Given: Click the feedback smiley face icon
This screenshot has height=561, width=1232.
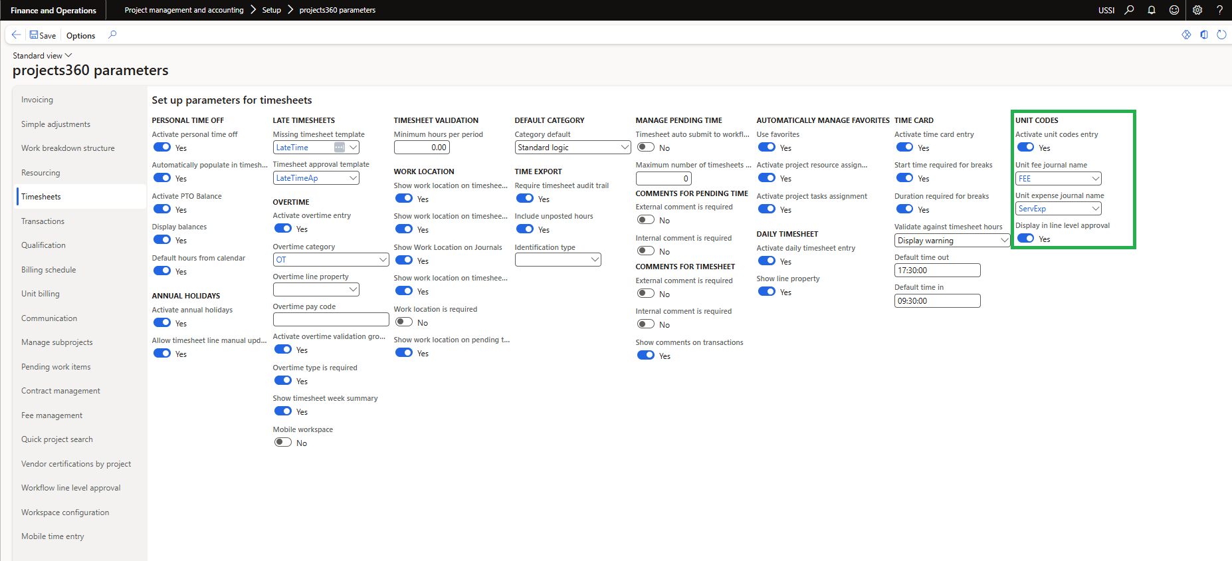Looking at the screenshot, I should [1174, 10].
